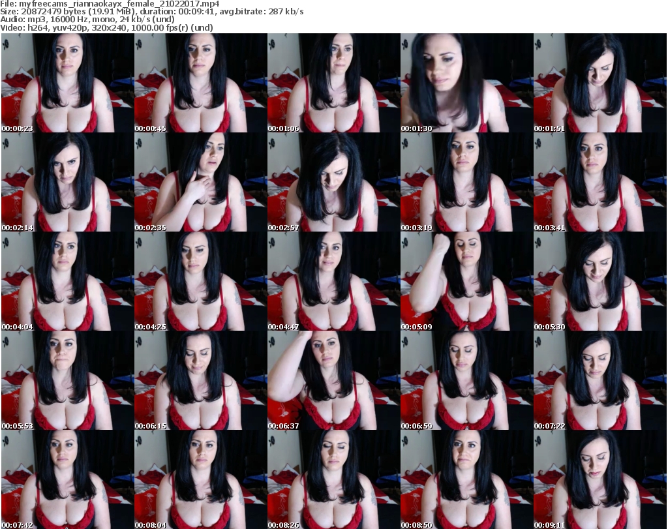Choose the thumbnail stamped 00:06:37
668x529 pixels.
point(333,380)
